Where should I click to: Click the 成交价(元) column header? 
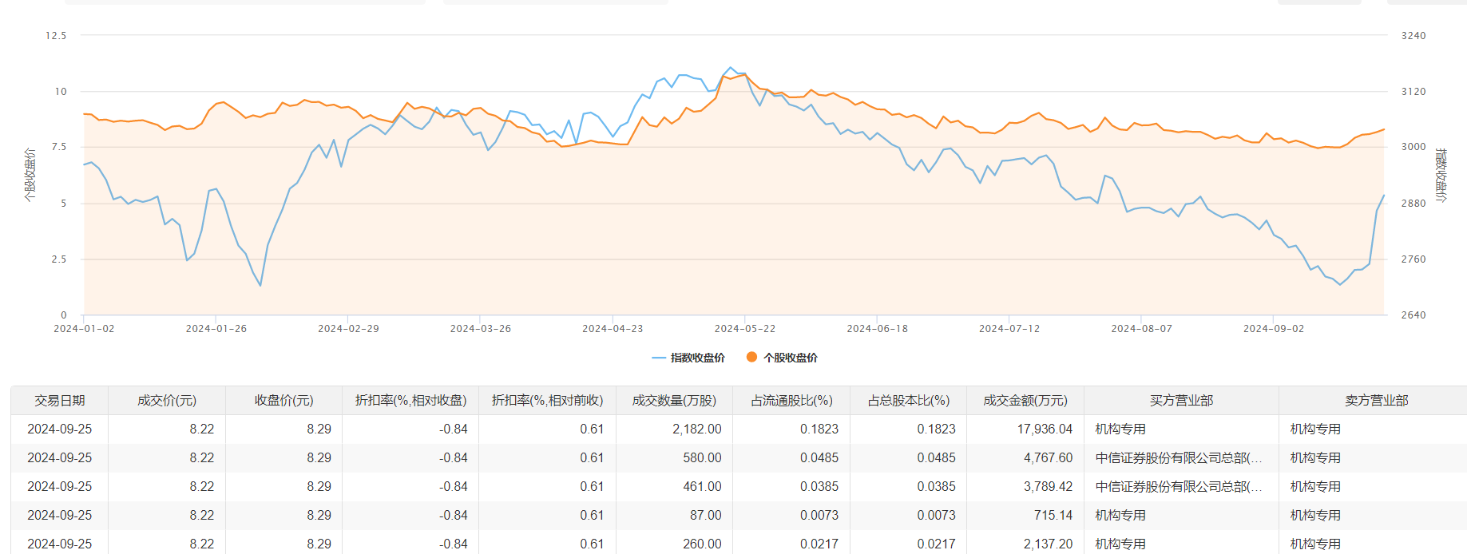point(167,401)
